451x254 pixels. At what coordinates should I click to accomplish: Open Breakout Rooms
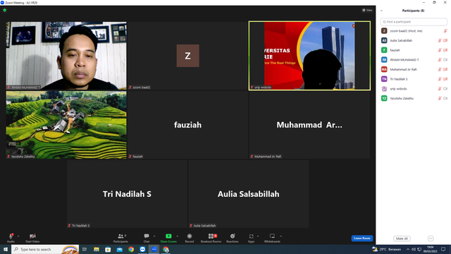pos(211,238)
